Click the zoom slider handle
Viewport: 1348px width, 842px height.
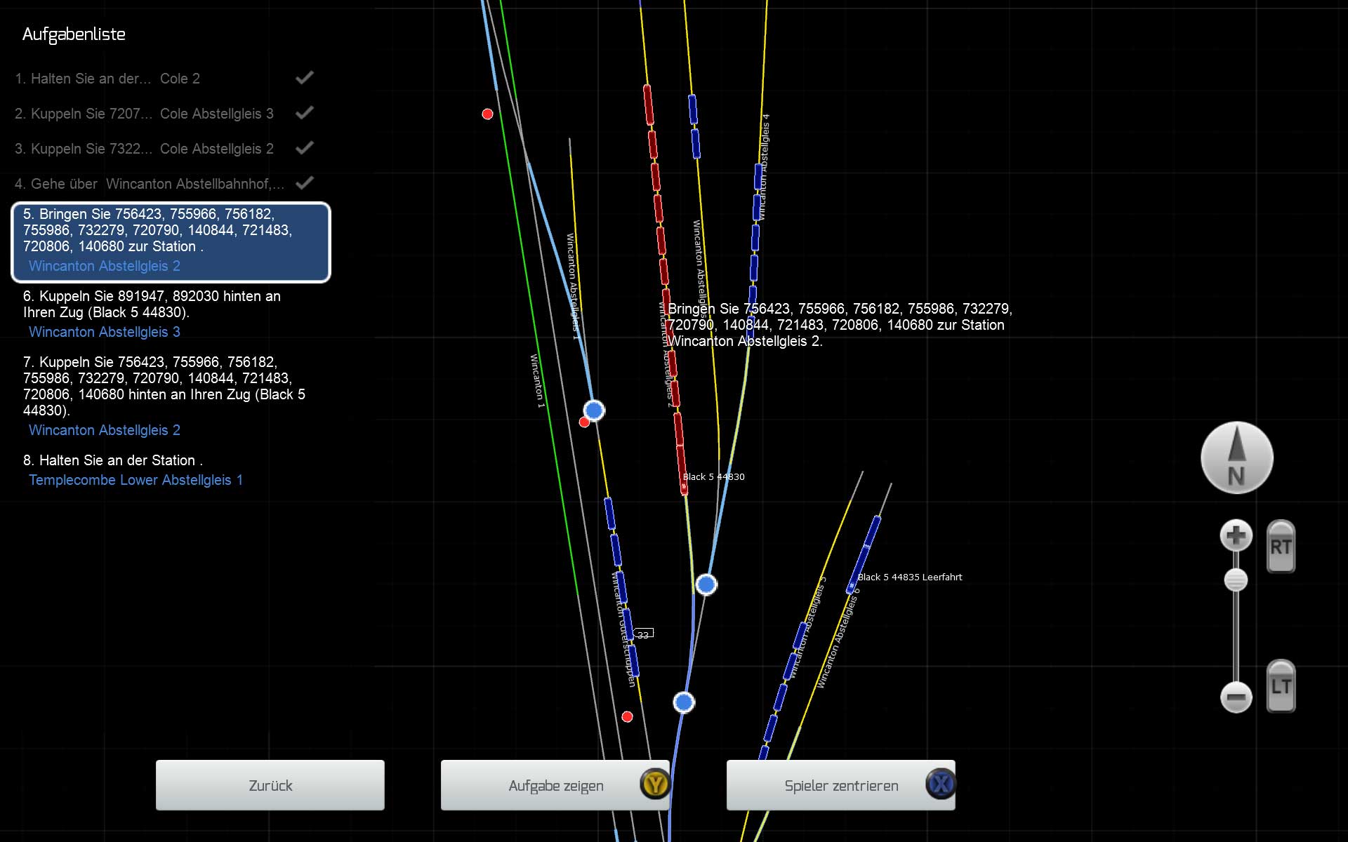(x=1236, y=580)
